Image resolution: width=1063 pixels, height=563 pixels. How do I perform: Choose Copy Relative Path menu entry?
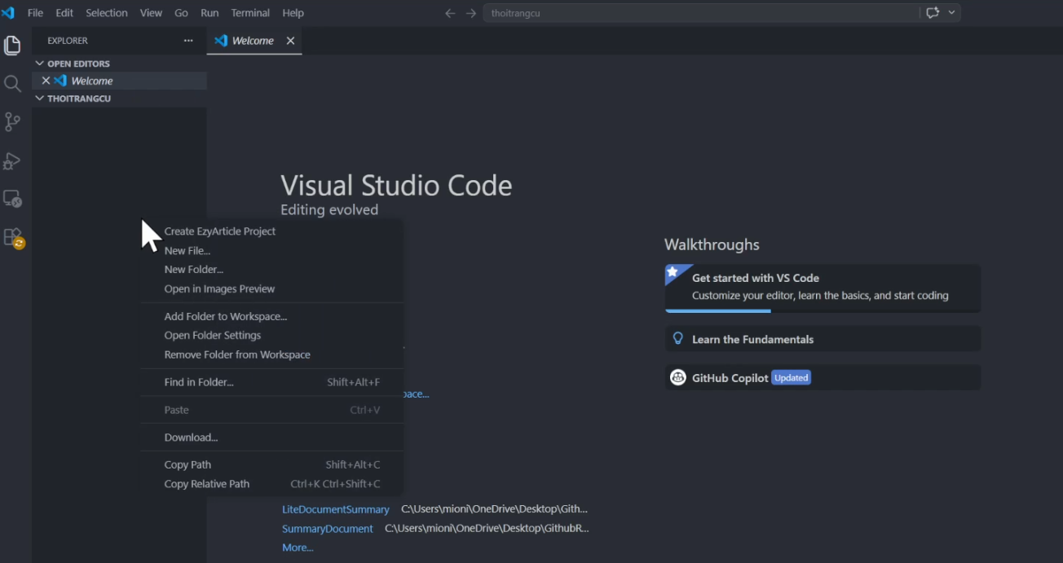pyautogui.click(x=272, y=484)
